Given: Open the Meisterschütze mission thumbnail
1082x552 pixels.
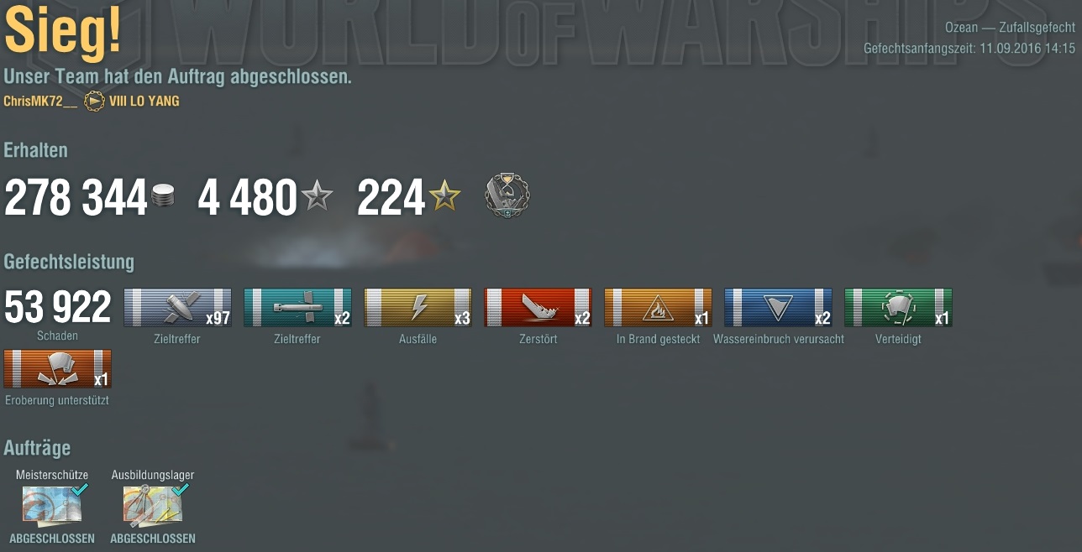Looking at the screenshot, I should [52, 506].
